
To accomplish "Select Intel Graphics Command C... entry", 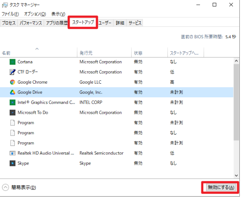I will coord(46,103).
